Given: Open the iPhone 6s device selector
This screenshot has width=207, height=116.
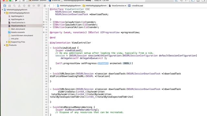Looking at the screenshot, I should pos(54,1).
